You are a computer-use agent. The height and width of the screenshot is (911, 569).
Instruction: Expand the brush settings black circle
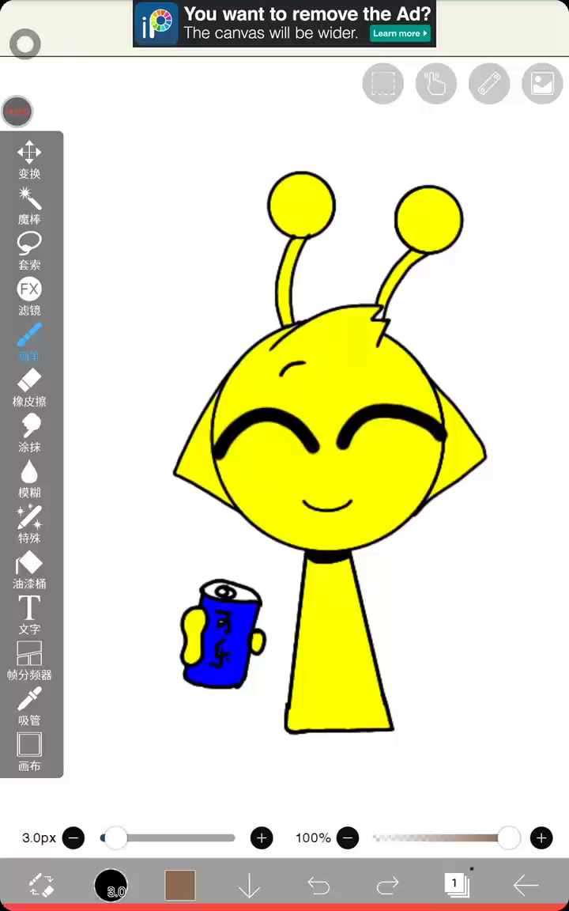(x=111, y=885)
